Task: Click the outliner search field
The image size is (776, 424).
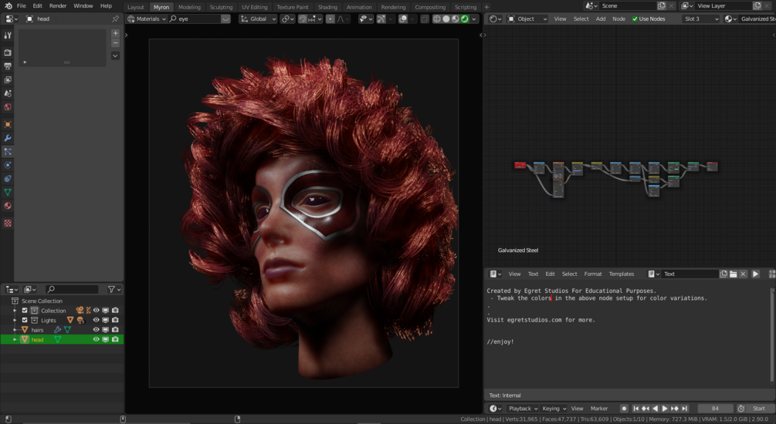Action: [72, 289]
